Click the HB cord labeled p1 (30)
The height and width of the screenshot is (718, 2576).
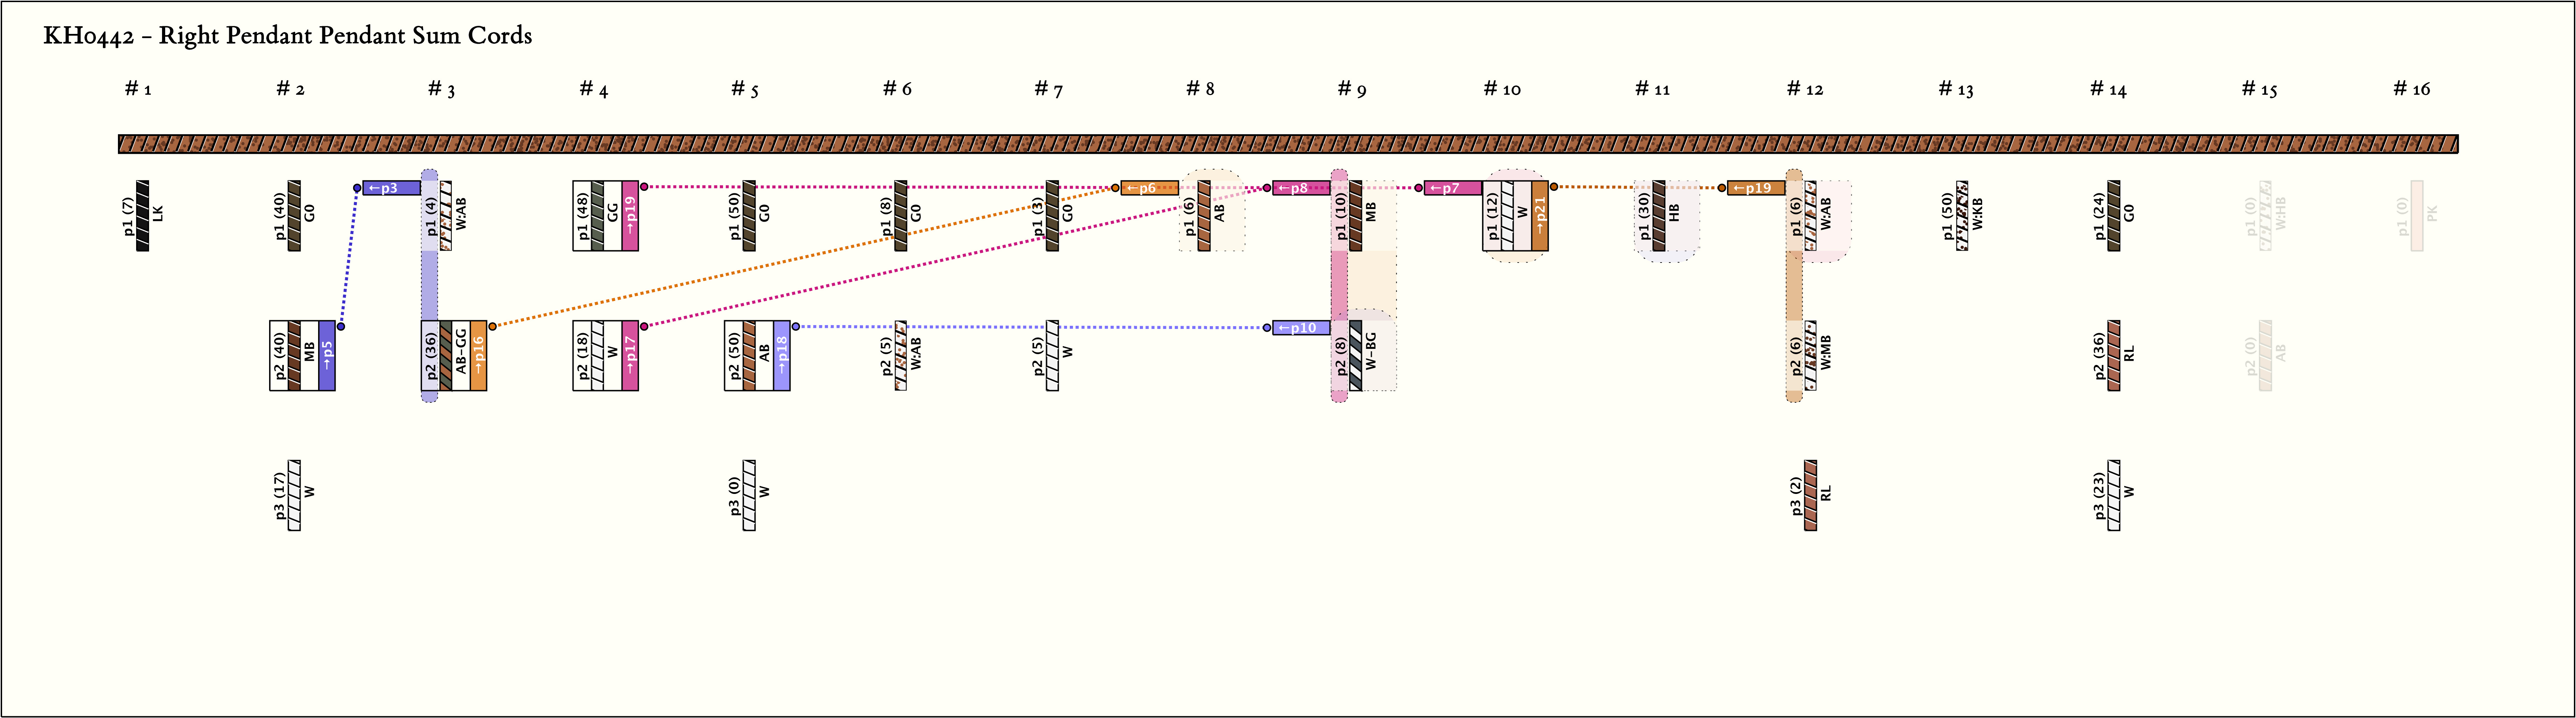(1659, 216)
